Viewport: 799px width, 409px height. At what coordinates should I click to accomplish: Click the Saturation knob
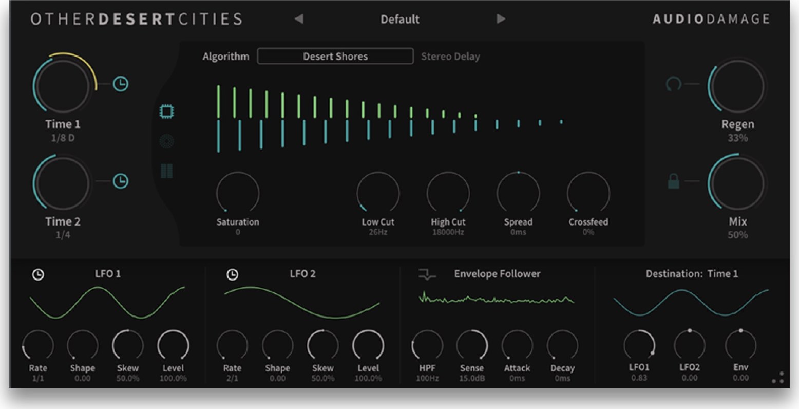tap(238, 193)
